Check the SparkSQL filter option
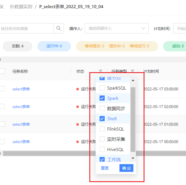The height and width of the screenshot is (185, 186). (x=102, y=88)
